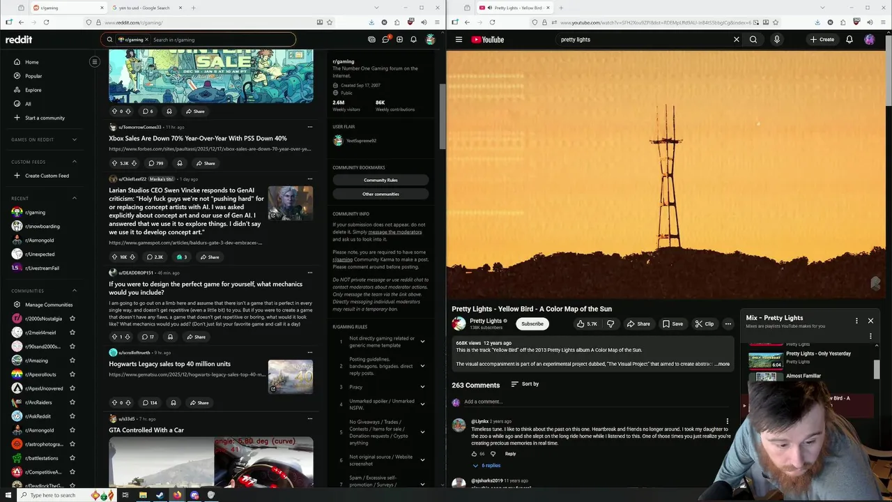Screen dimensions: 892x502
Task: Expand video description with more link
Action: point(723,364)
